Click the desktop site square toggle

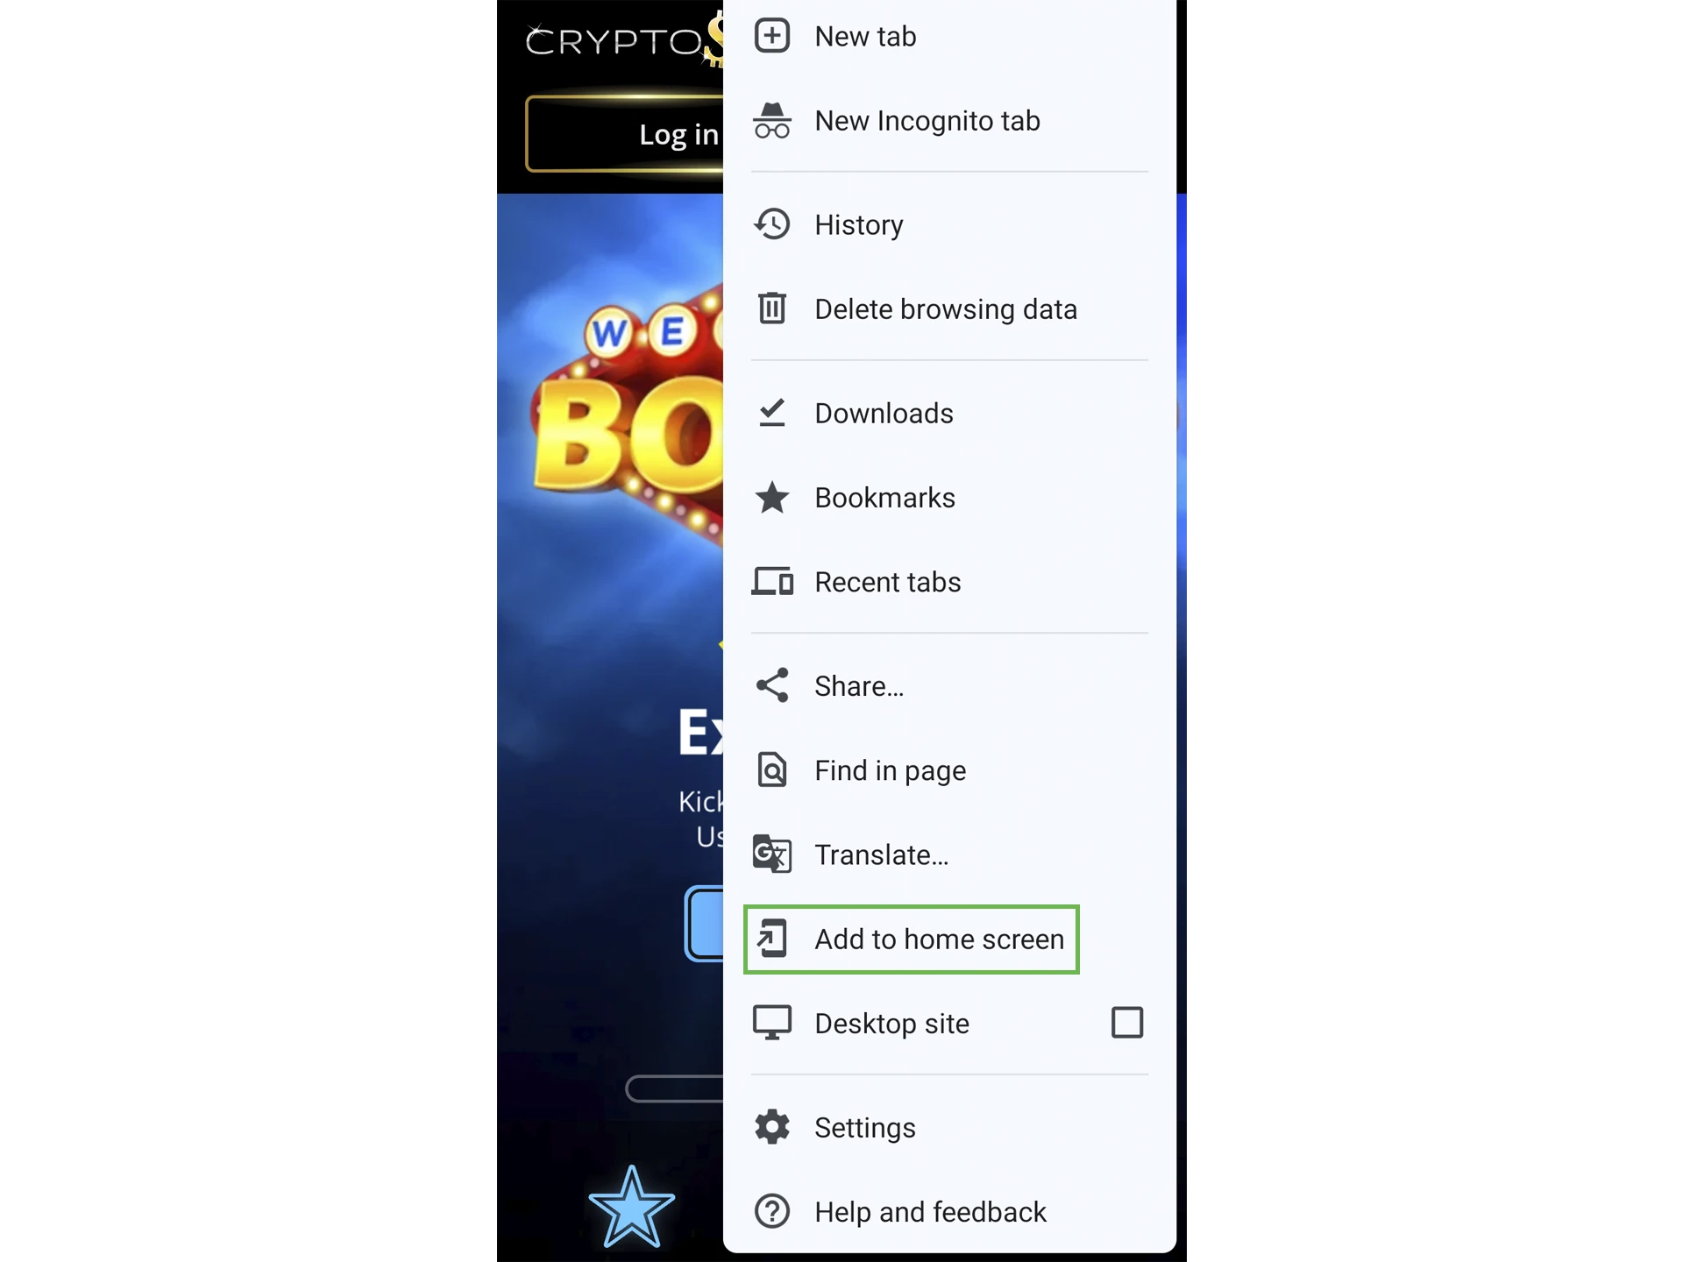(1128, 1021)
